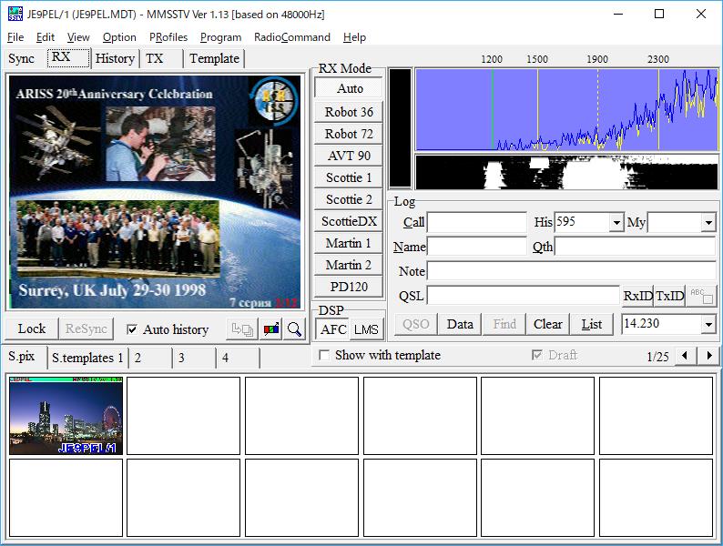The width and height of the screenshot is (723, 546).
Task: Open the 14.230 frequency dropdown
Action: pyautogui.click(x=708, y=324)
